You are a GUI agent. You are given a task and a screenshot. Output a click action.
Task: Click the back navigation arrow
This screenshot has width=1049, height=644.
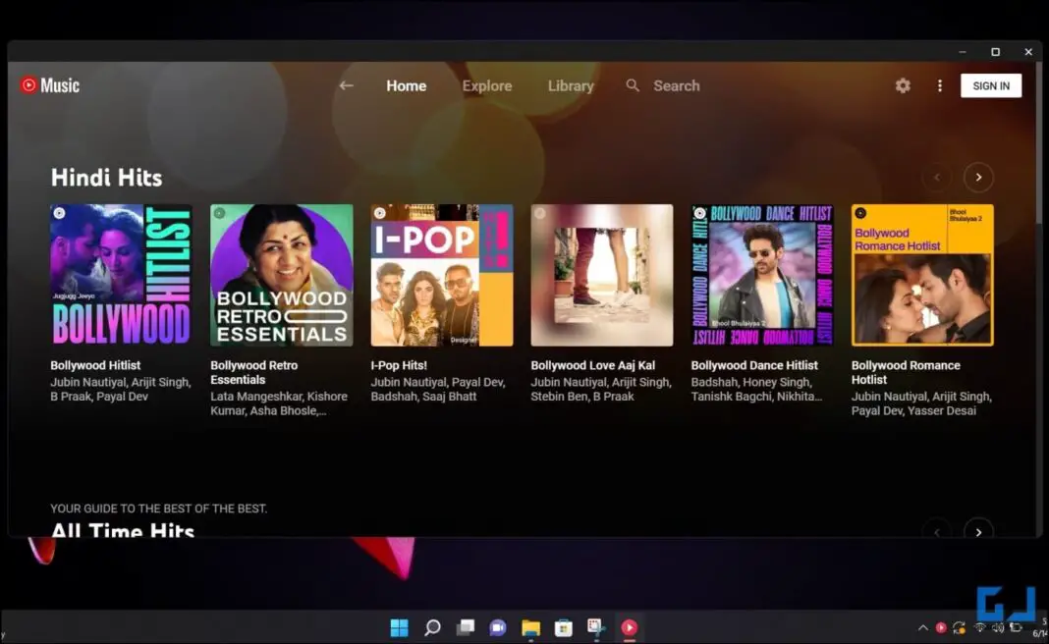pos(346,85)
